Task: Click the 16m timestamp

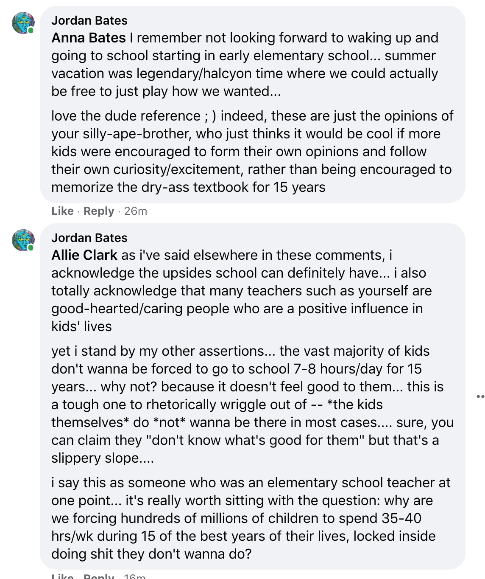Action: [x=135, y=576]
